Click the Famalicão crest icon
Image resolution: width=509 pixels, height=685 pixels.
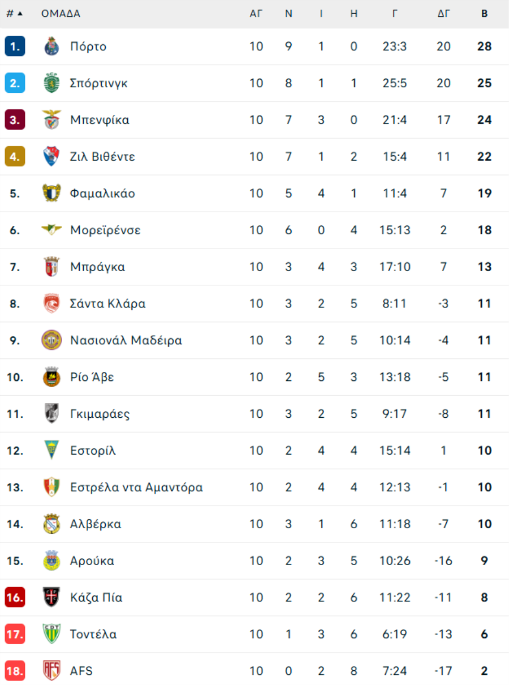click(x=51, y=193)
